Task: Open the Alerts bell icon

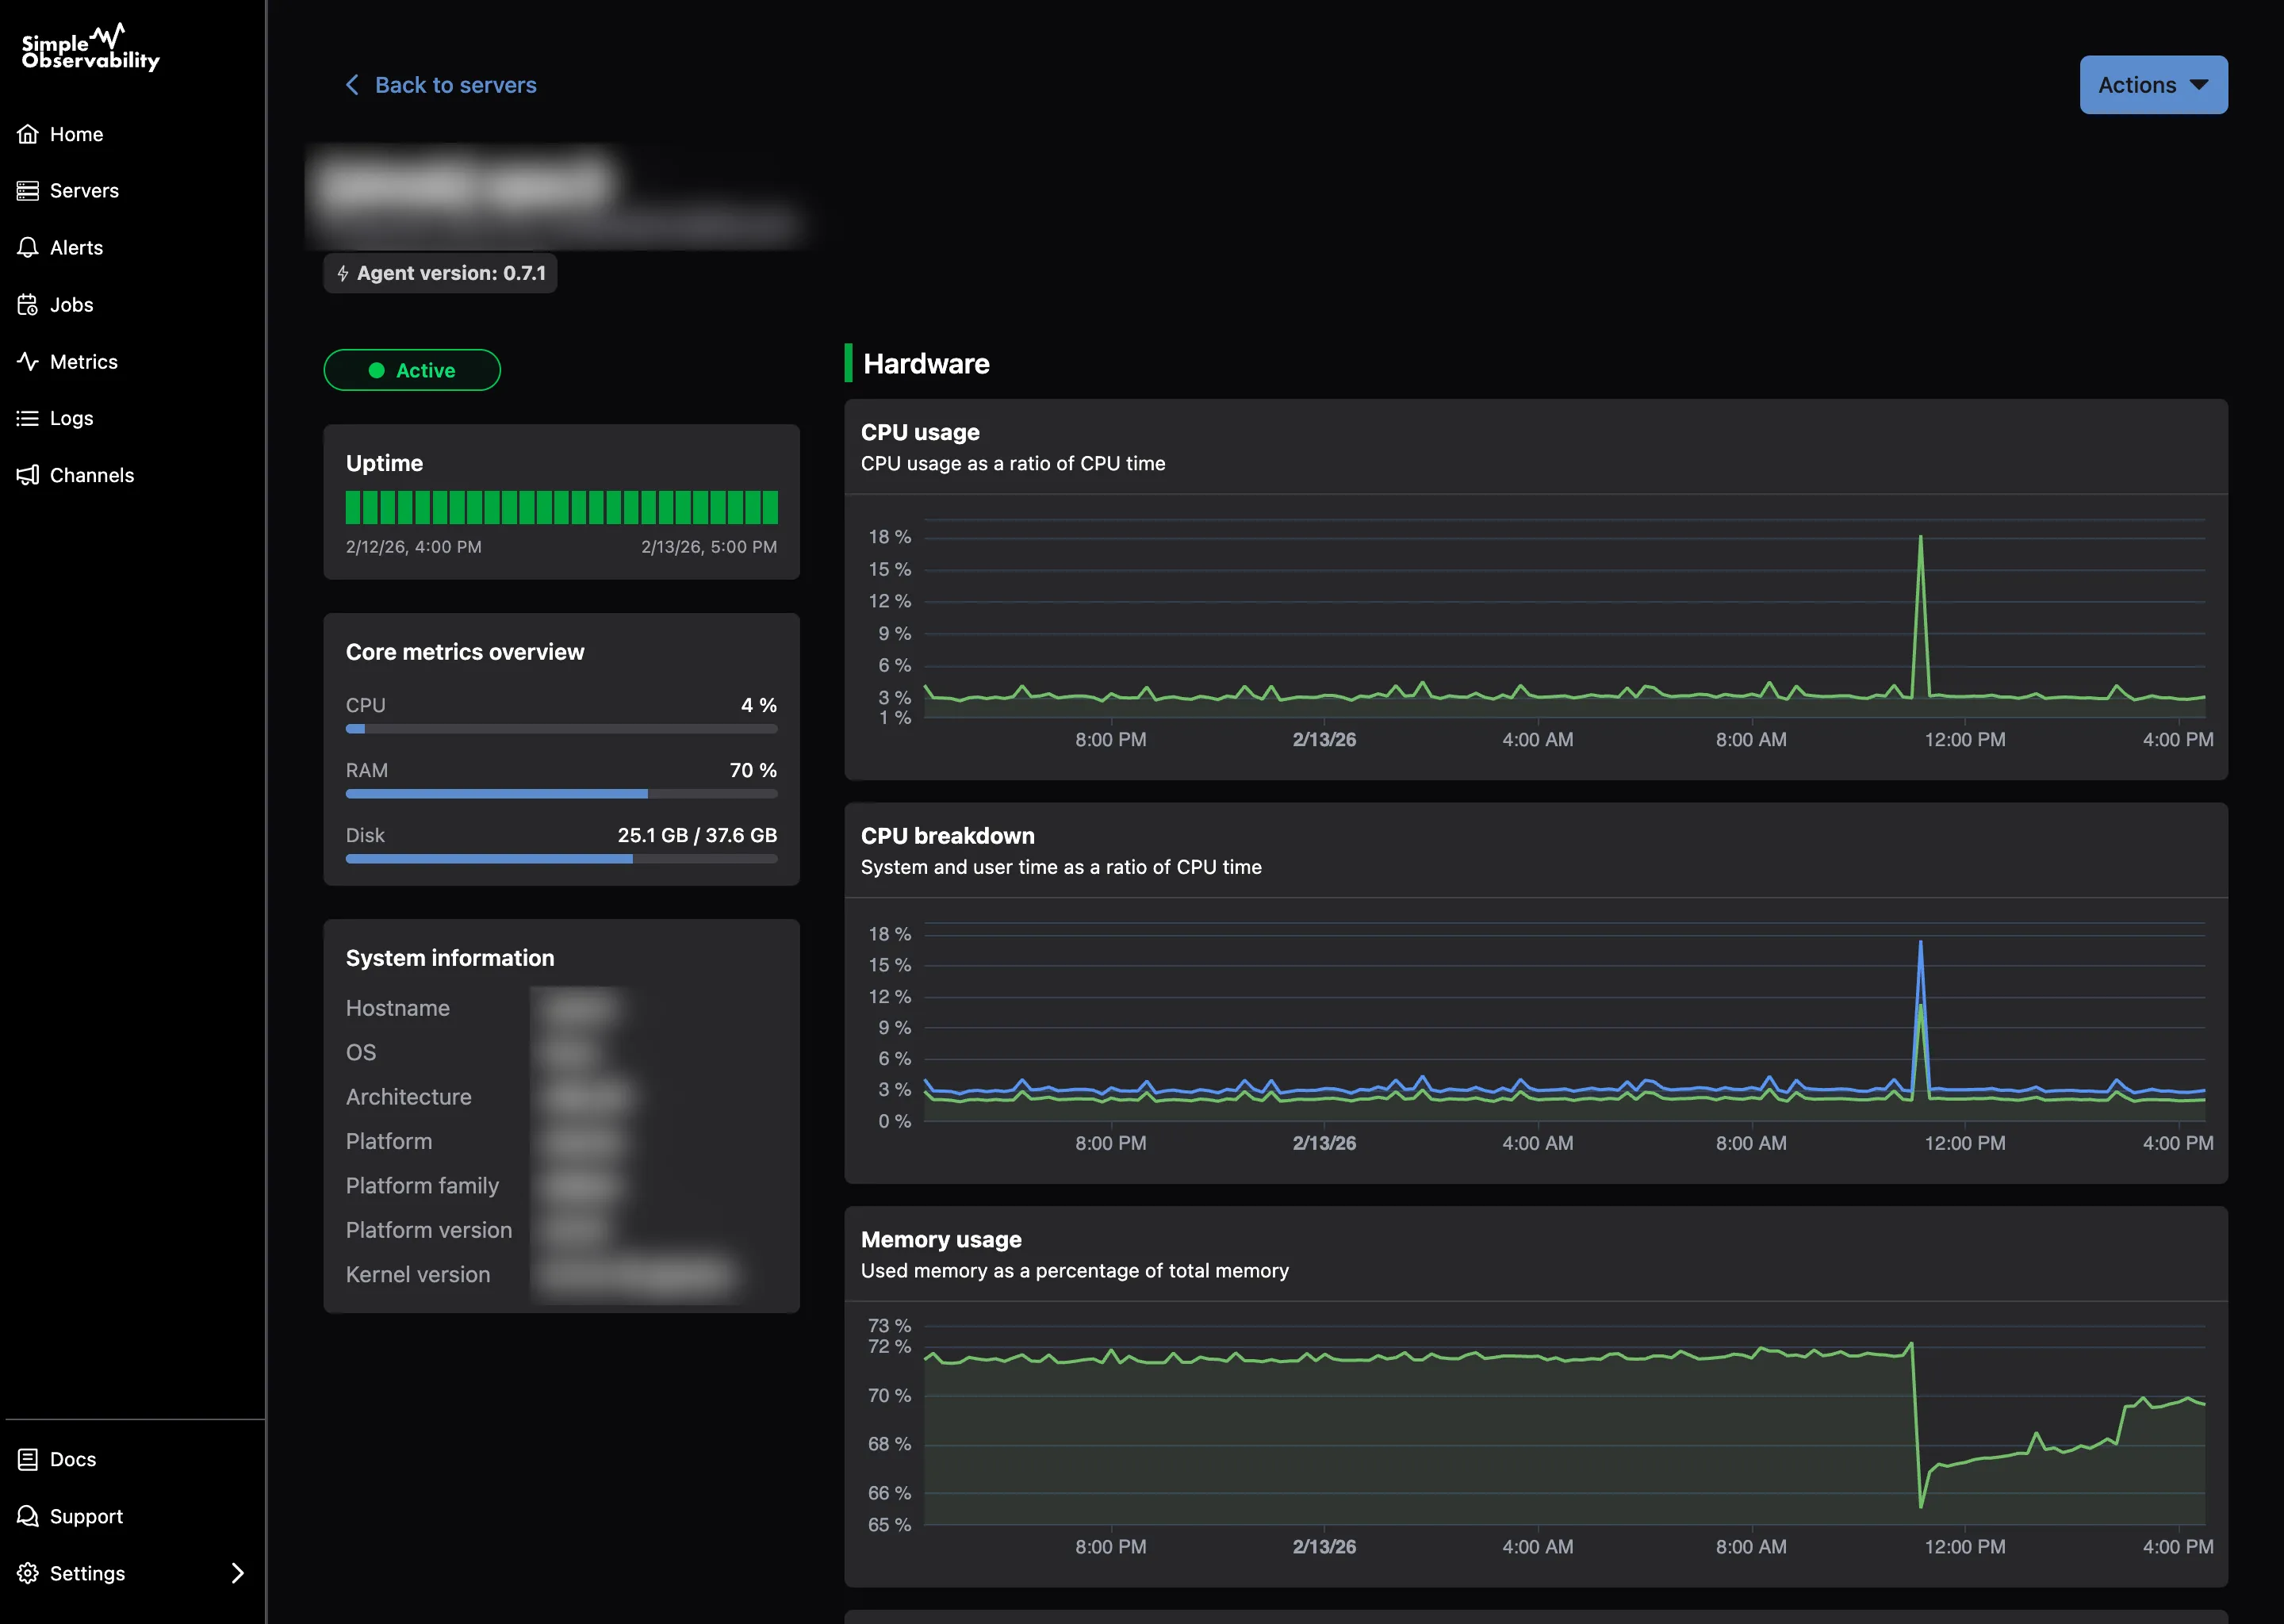Action: (x=28, y=247)
